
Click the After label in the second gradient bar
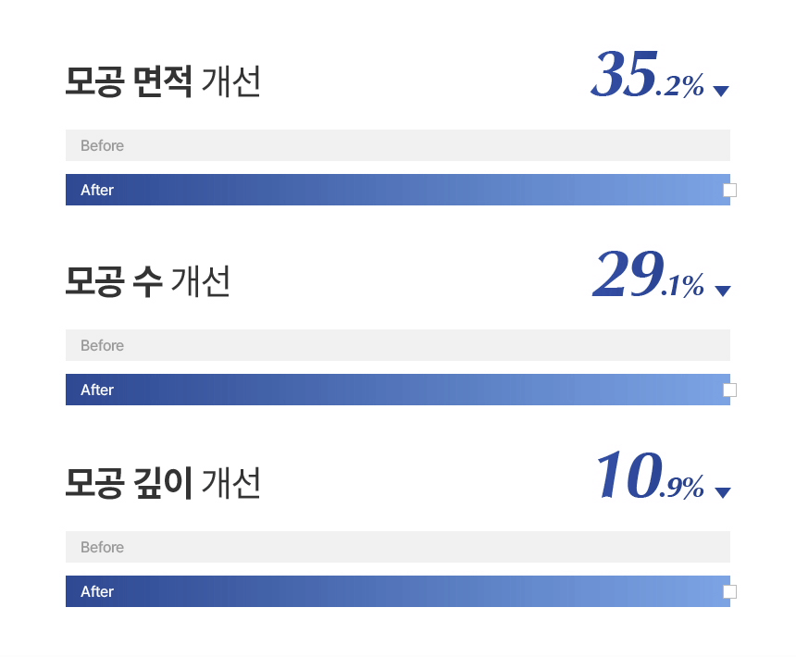pos(97,390)
